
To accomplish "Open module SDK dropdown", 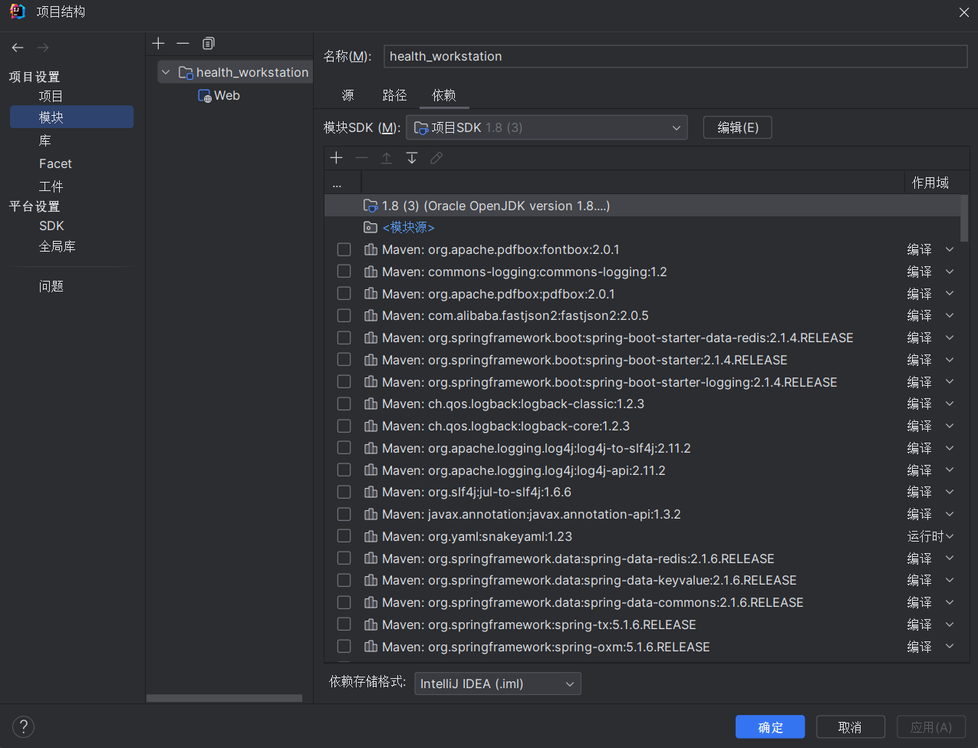I will coord(547,127).
